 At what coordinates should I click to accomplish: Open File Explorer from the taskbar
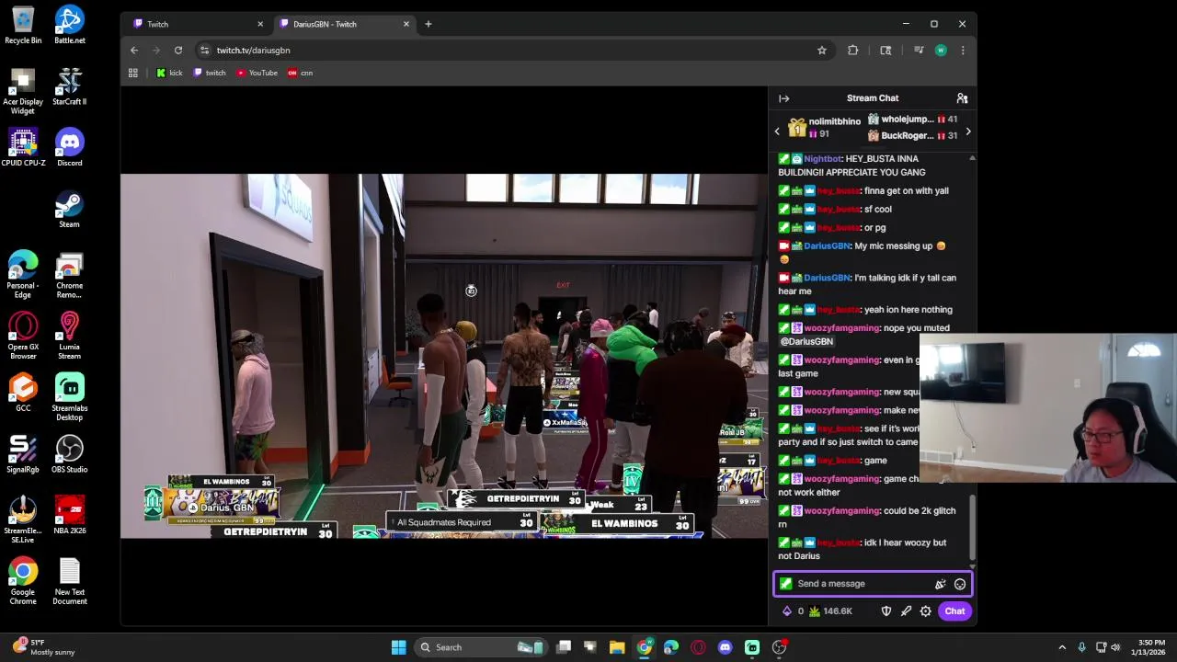[x=617, y=647]
